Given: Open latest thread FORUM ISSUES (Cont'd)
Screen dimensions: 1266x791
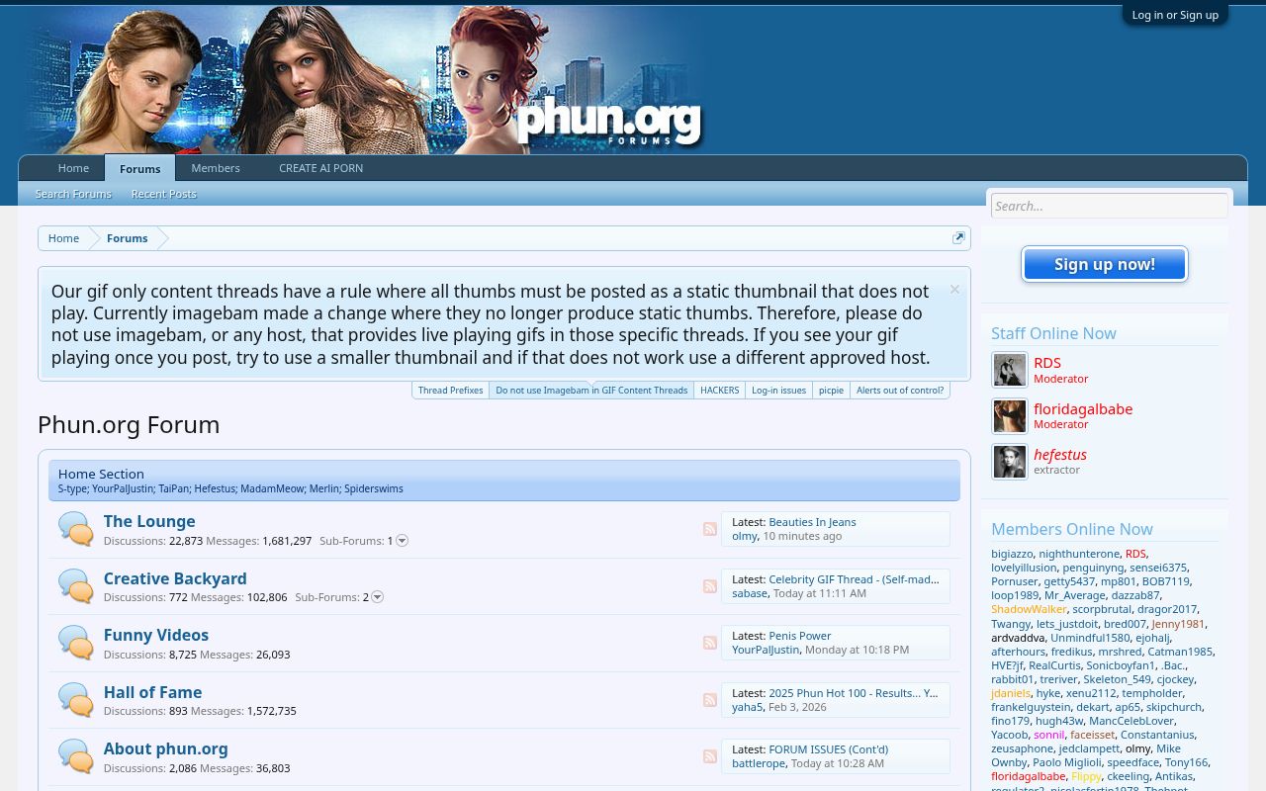Looking at the screenshot, I should tap(829, 749).
